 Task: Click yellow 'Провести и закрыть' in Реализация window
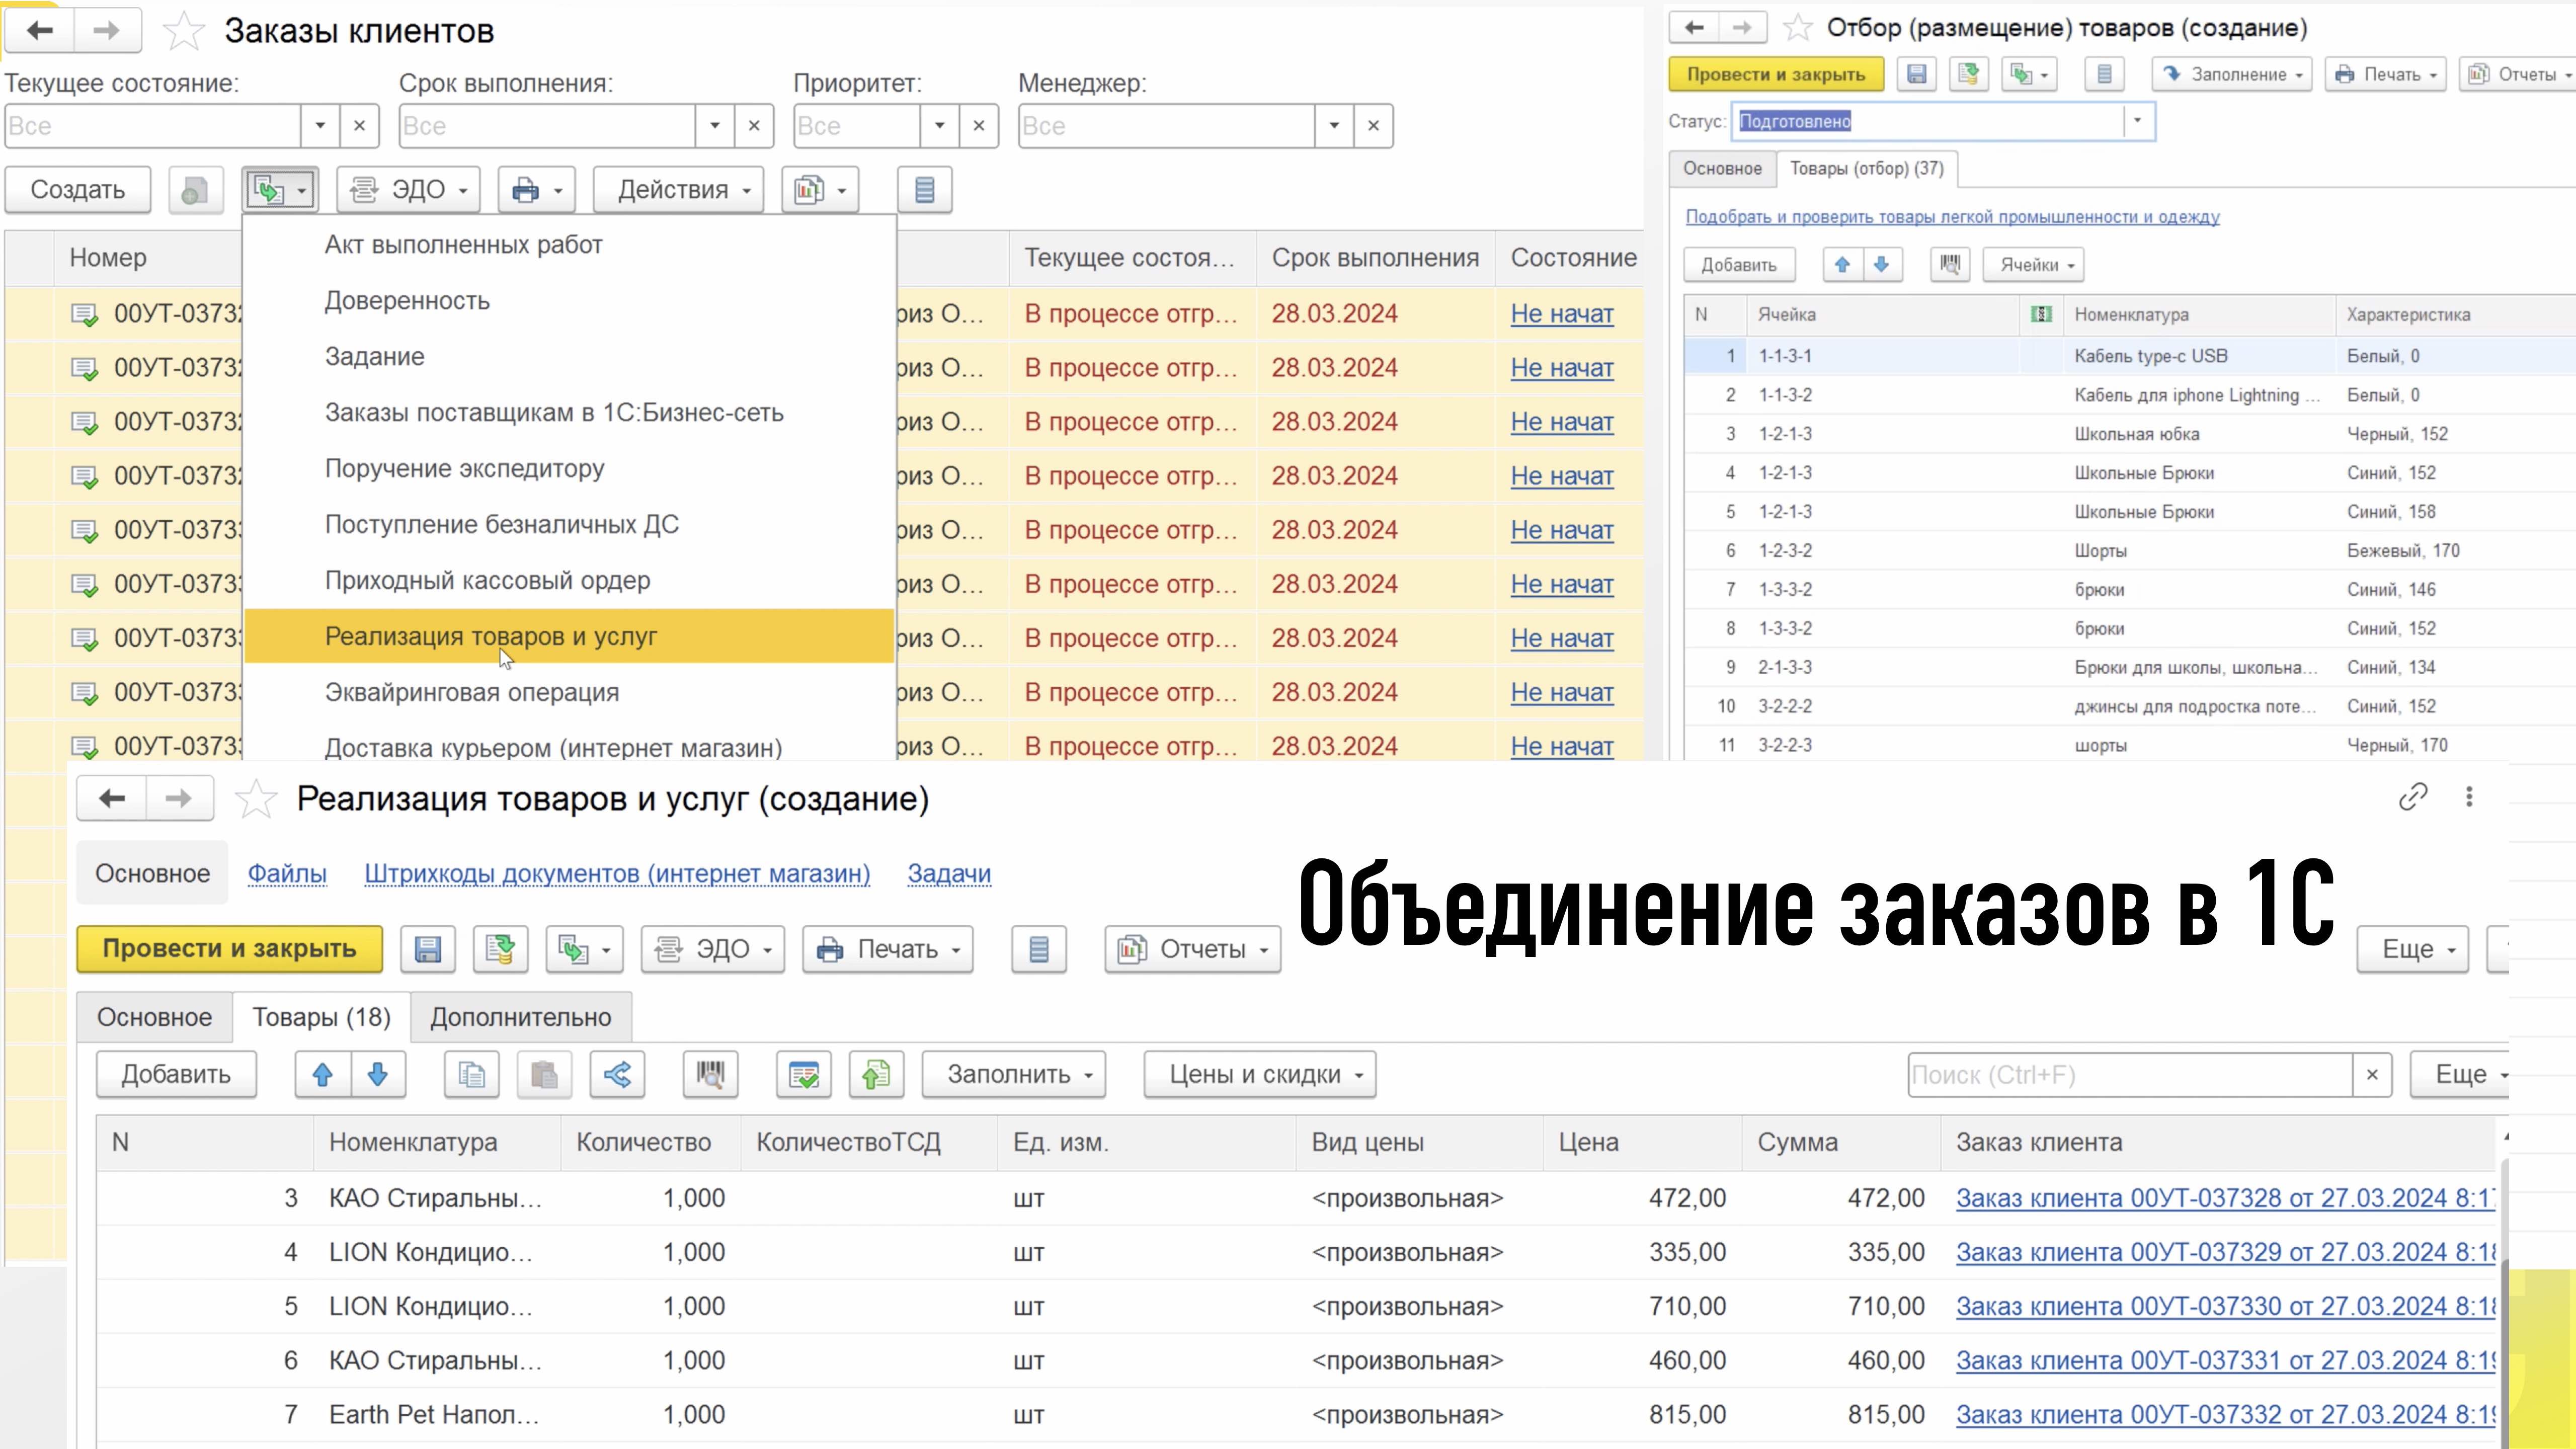tap(229, 948)
